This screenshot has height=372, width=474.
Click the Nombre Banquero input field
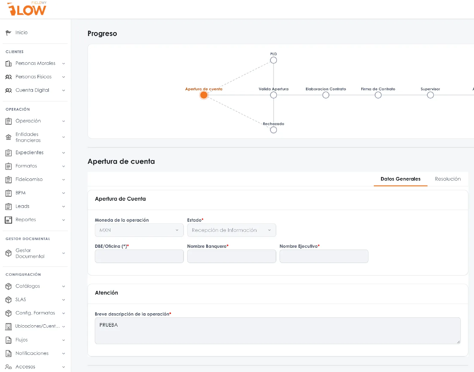(x=232, y=256)
